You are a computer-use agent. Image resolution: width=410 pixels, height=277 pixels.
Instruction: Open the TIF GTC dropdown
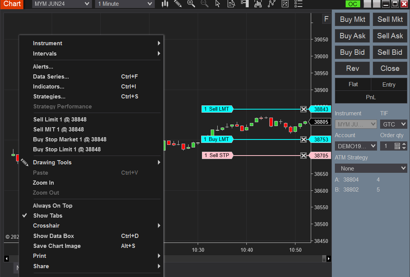click(x=394, y=124)
